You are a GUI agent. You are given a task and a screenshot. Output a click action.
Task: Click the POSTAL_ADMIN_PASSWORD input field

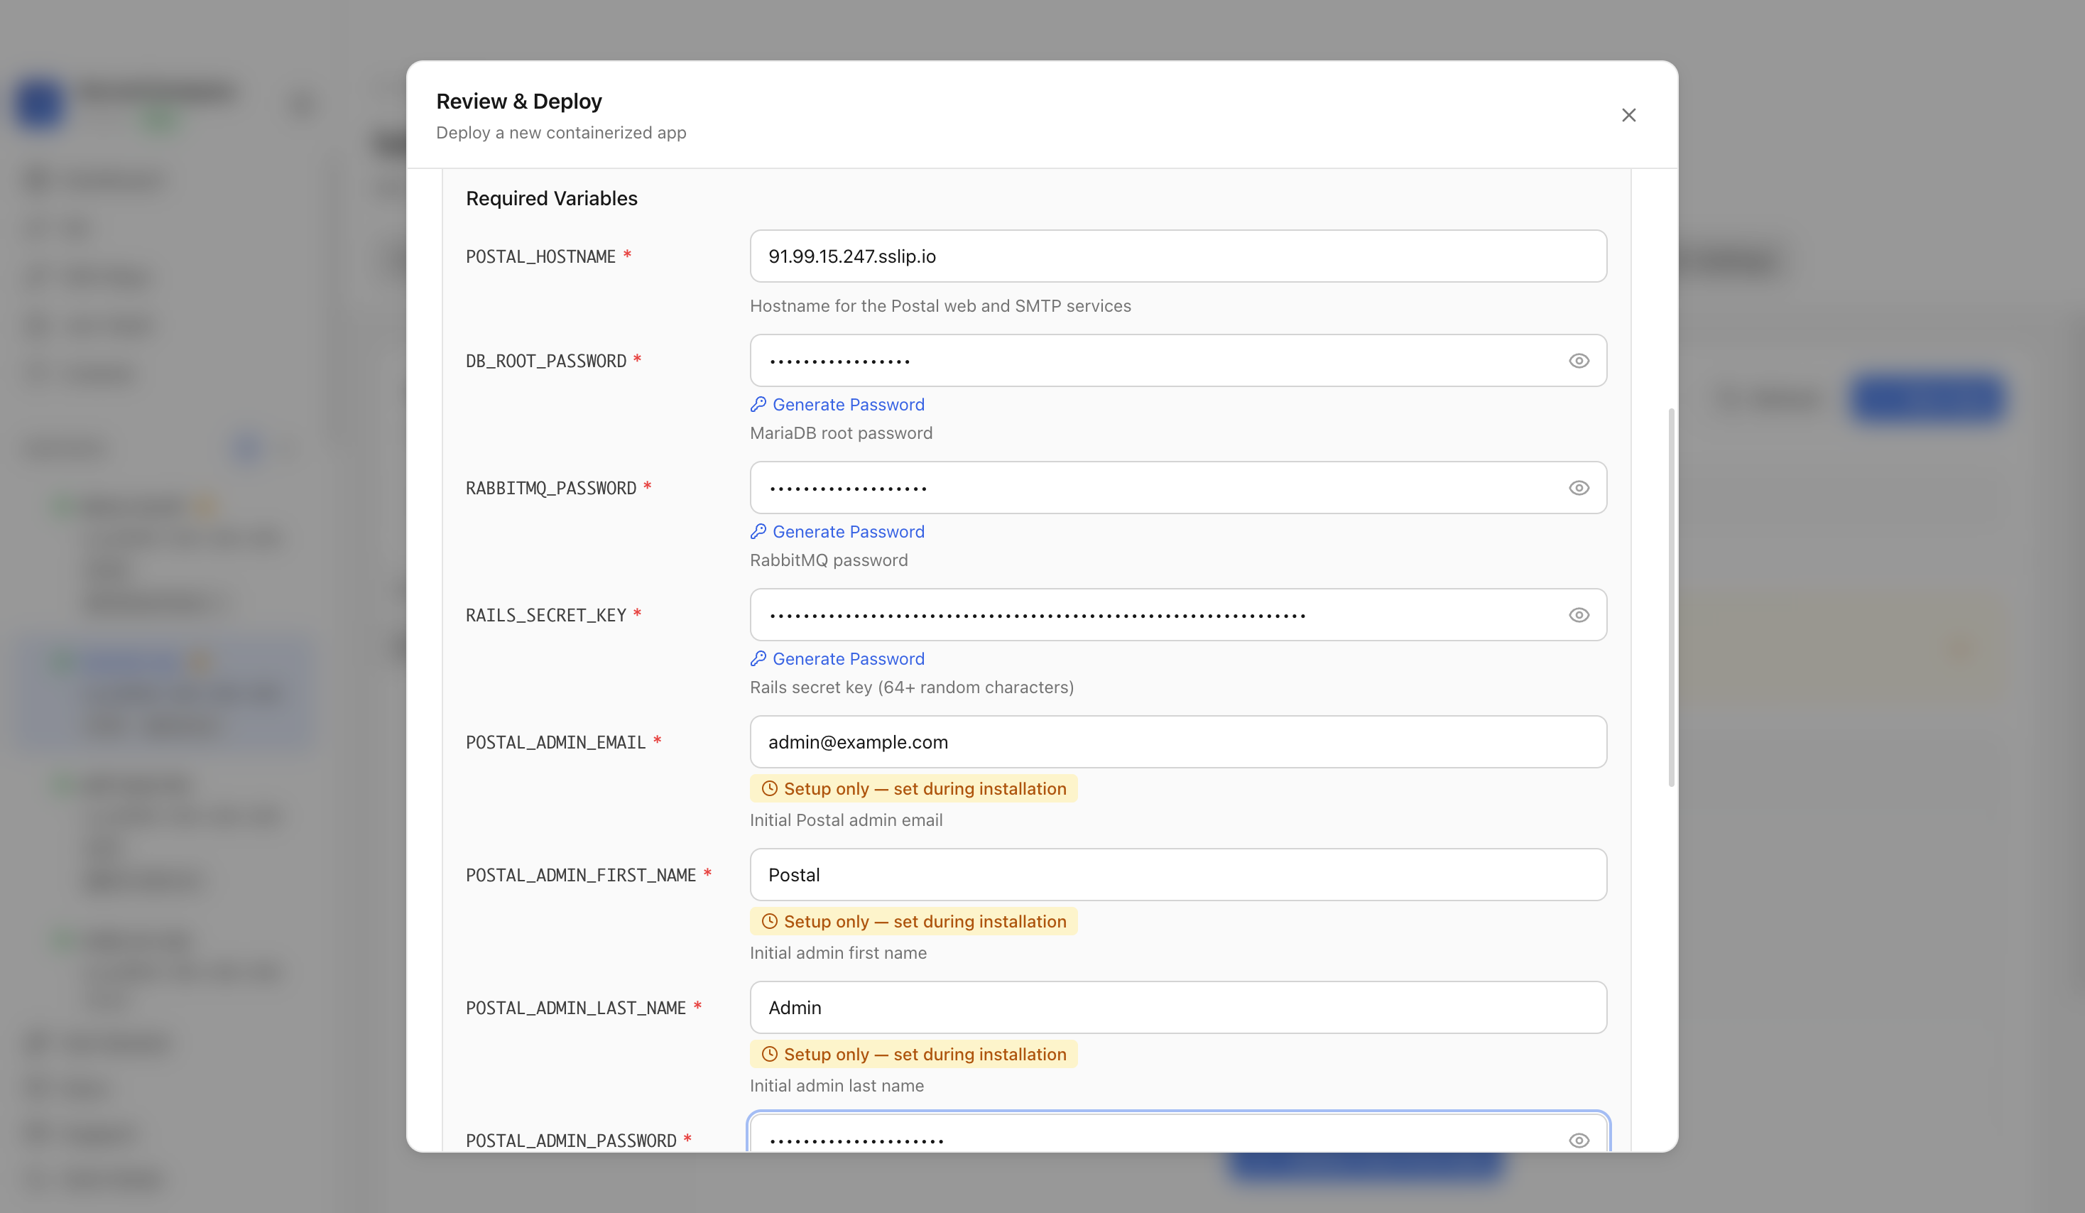[1178, 1133]
